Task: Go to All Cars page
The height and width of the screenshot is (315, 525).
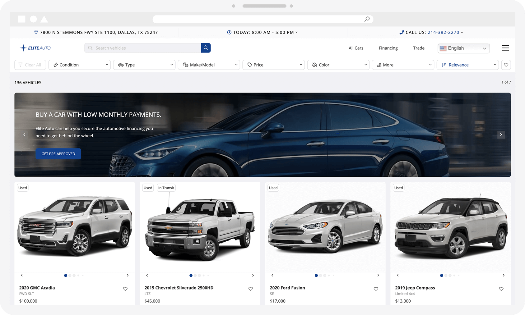Action: (x=356, y=48)
